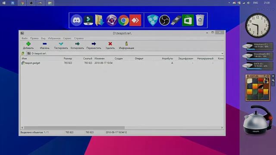
Task: Click the teapot kettle gadget
Action: (257, 120)
